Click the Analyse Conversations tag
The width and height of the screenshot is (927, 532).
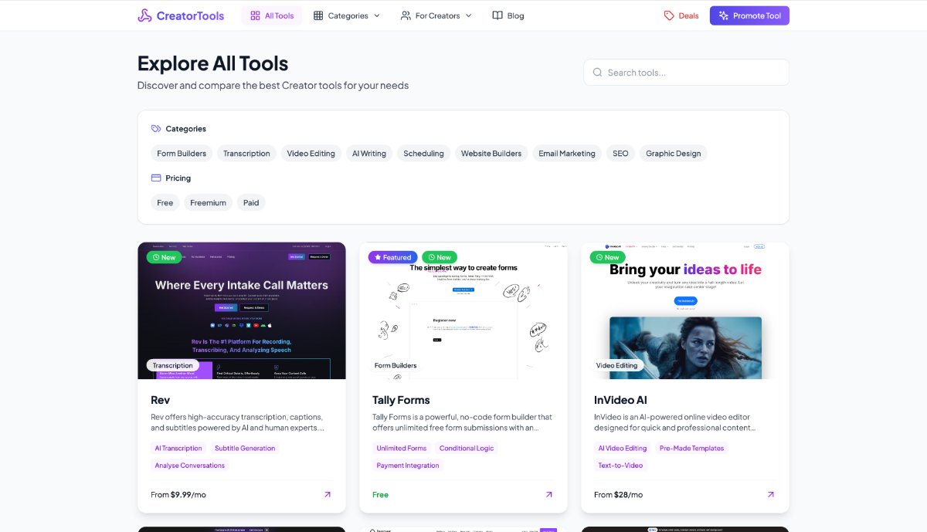190,466
